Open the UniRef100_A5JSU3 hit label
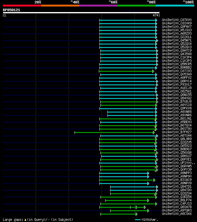Viewport: 197px width, 222px height. [x=177, y=30]
